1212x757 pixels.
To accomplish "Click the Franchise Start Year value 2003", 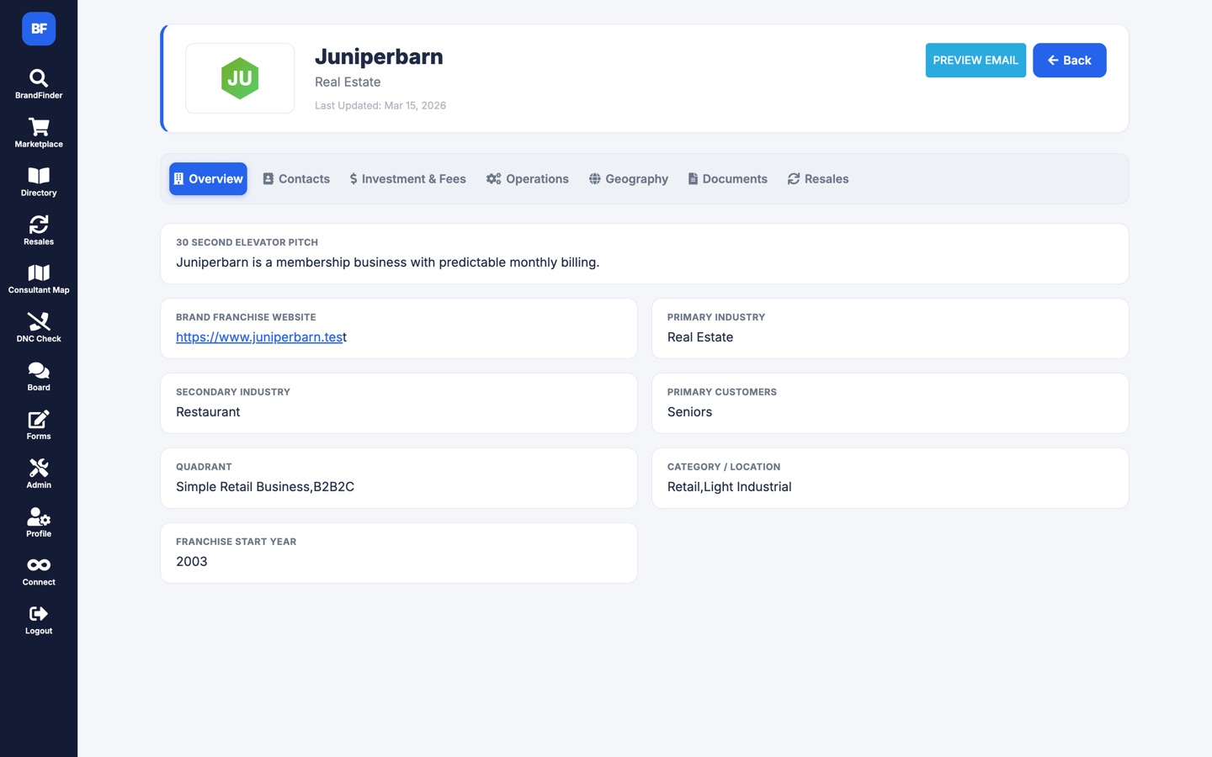I will point(192,562).
